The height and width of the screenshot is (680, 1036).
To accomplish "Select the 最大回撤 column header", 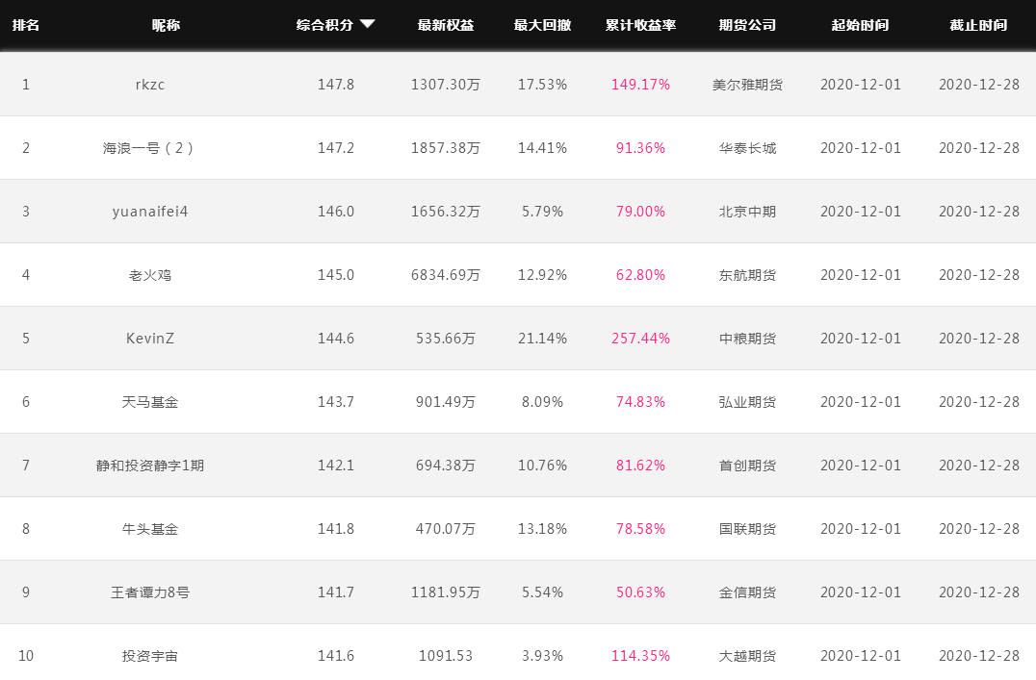I will tap(542, 25).
